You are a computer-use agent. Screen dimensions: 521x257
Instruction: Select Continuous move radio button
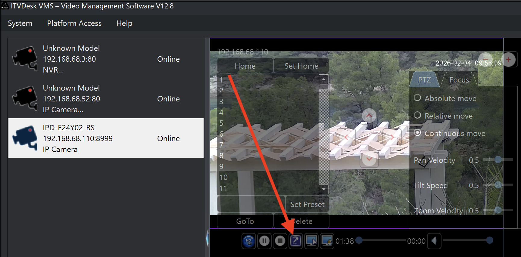pyautogui.click(x=417, y=133)
